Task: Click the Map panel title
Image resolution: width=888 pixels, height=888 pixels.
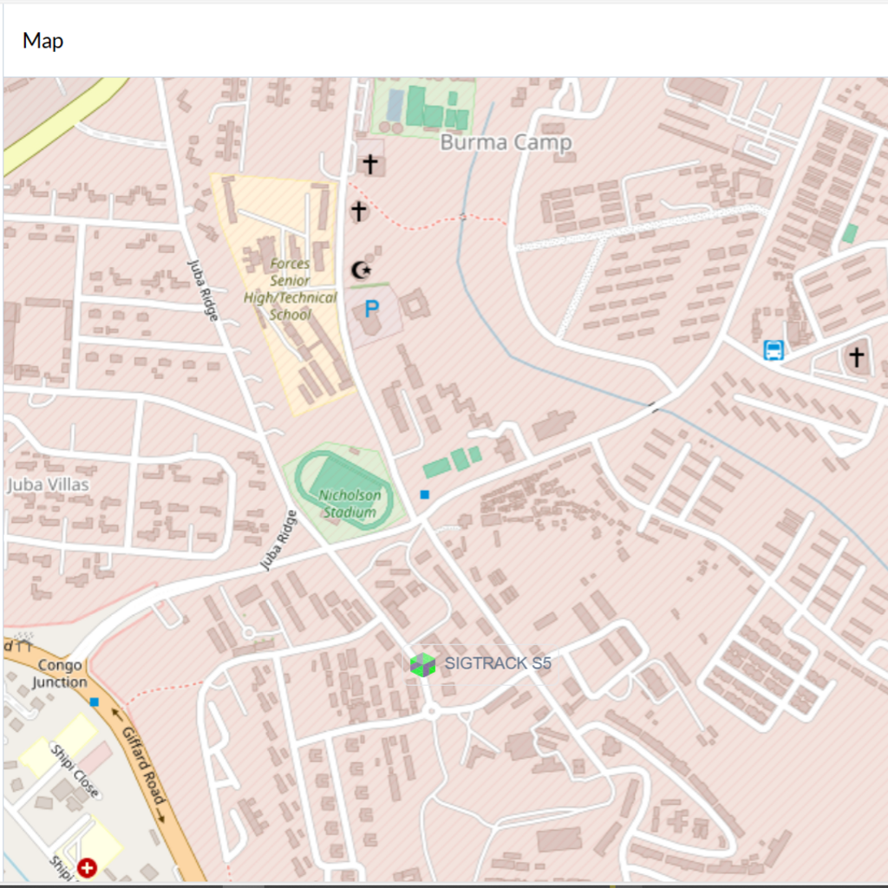Action: [x=42, y=41]
